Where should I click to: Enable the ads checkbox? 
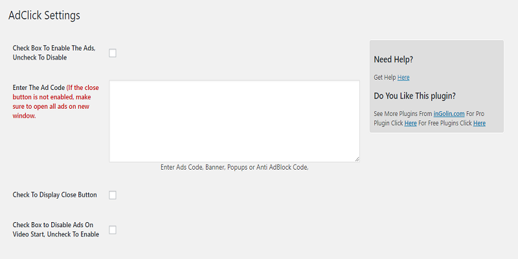113,53
